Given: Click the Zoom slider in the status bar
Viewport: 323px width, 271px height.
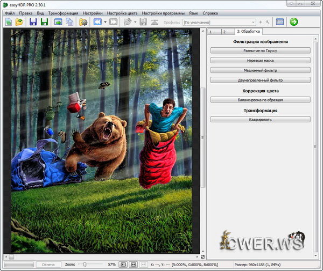Looking at the screenshot, I should (85, 265).
